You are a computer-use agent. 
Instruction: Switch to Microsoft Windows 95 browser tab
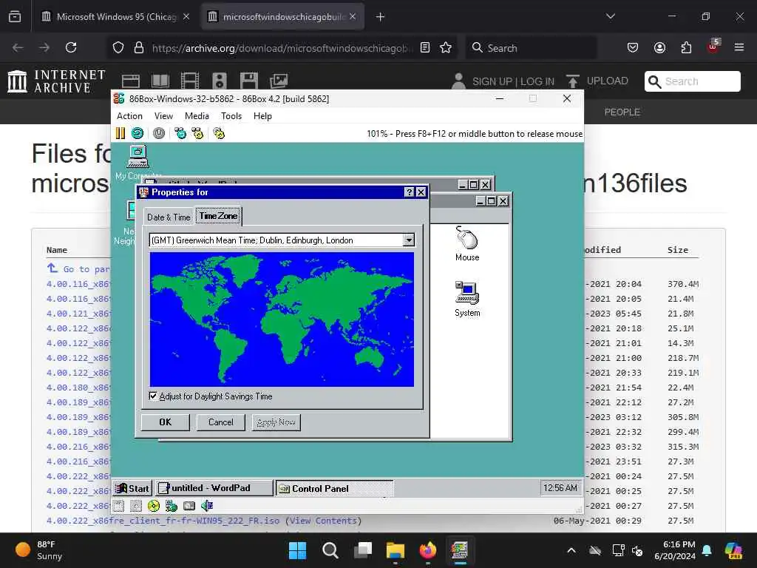point(115,16)
